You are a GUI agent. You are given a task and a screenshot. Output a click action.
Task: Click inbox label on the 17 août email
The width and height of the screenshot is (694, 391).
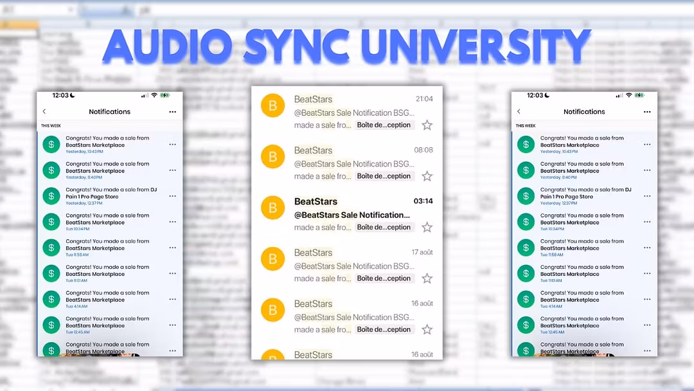[384, 278]
